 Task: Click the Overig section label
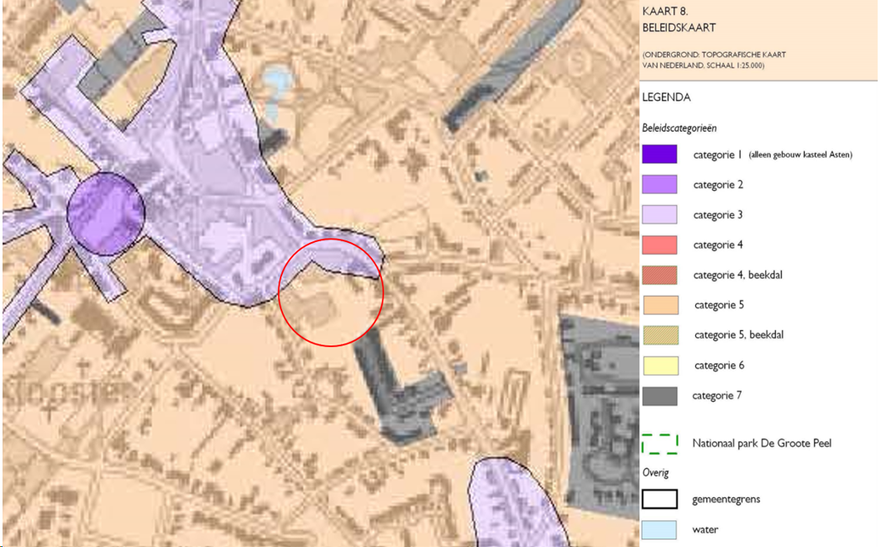click(654, 472)
